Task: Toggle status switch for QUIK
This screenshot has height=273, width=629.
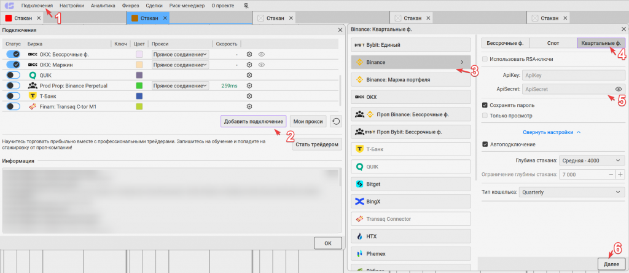Action: (x=14, y=75)
